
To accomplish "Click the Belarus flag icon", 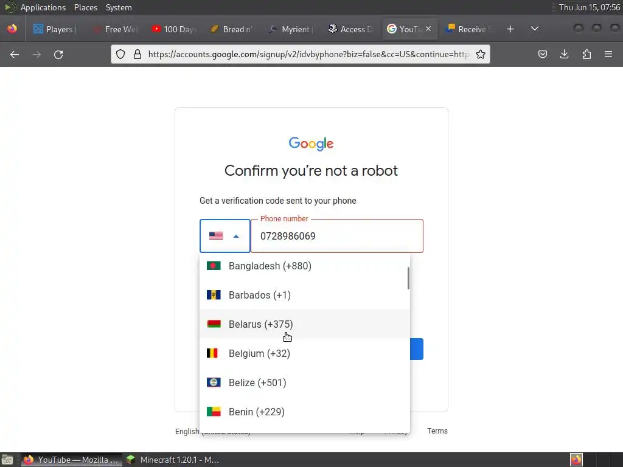I will click(x=214, y=324).
